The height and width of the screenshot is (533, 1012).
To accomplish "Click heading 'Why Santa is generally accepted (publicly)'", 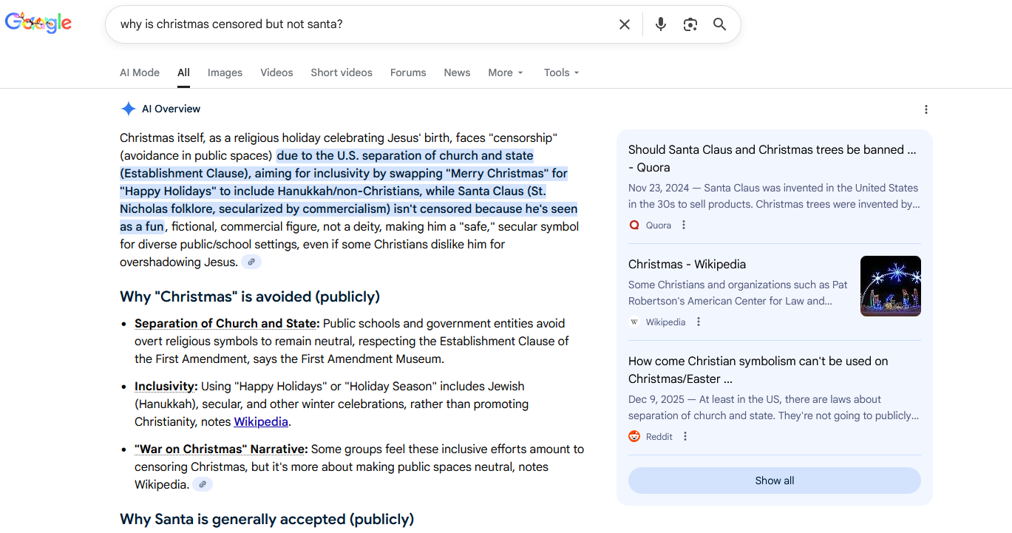I will click(x=267, y=520).
